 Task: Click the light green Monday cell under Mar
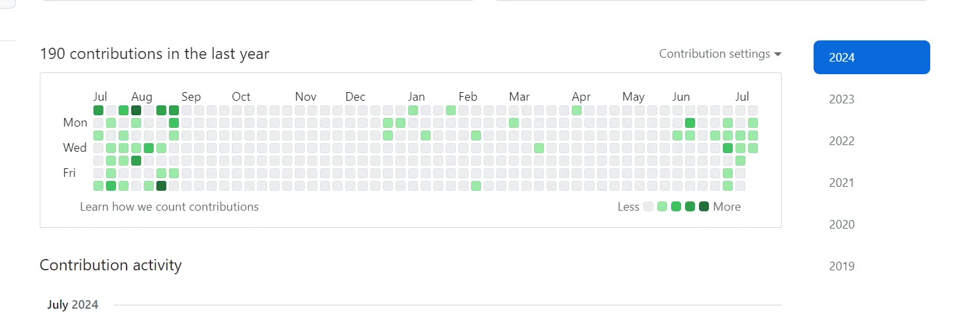click(x=513, y=123)
